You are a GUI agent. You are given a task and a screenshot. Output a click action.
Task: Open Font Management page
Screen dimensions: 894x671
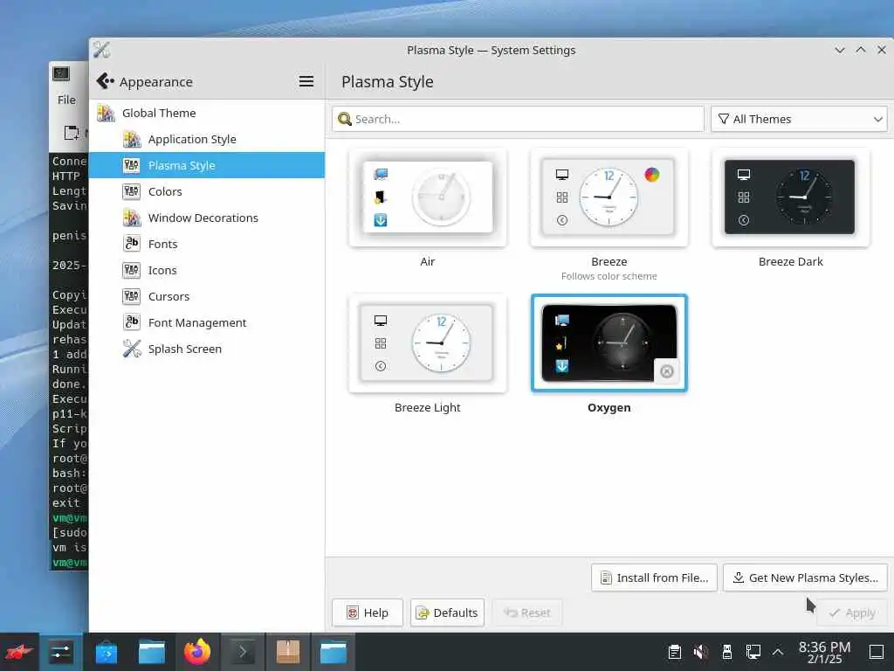[206, 323]
